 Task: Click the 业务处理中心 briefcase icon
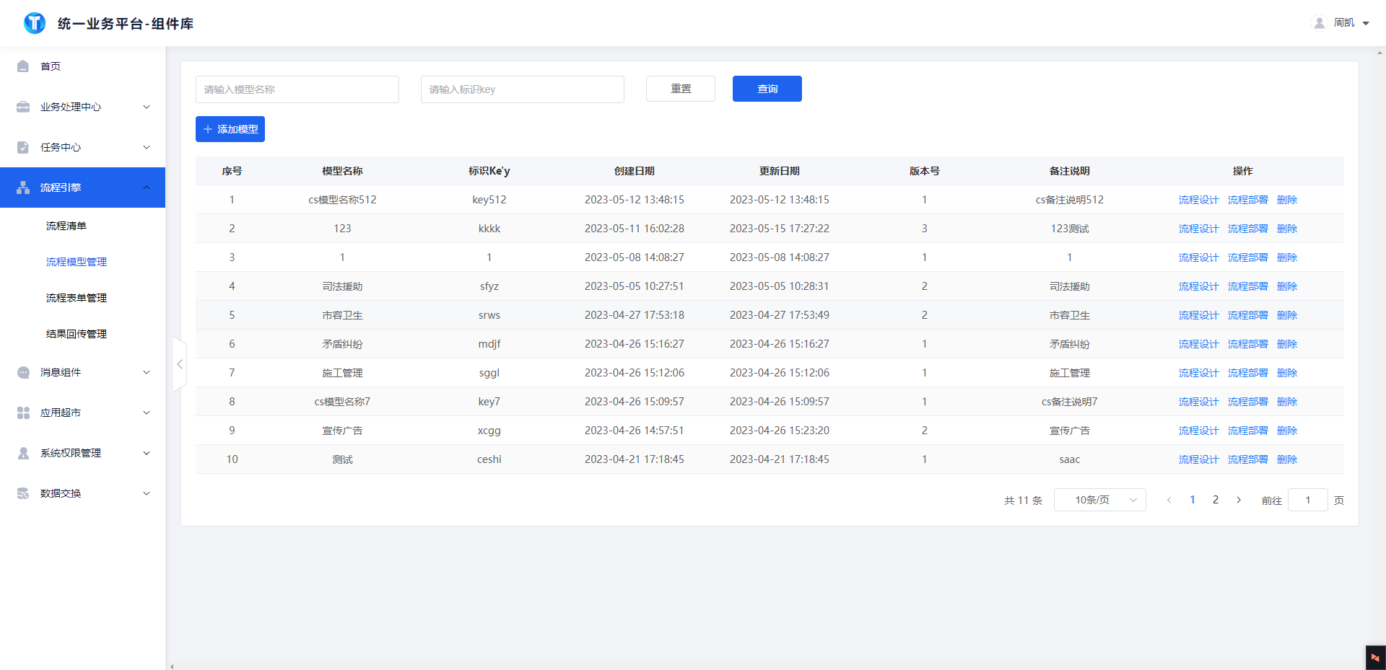tap(23, 107)
